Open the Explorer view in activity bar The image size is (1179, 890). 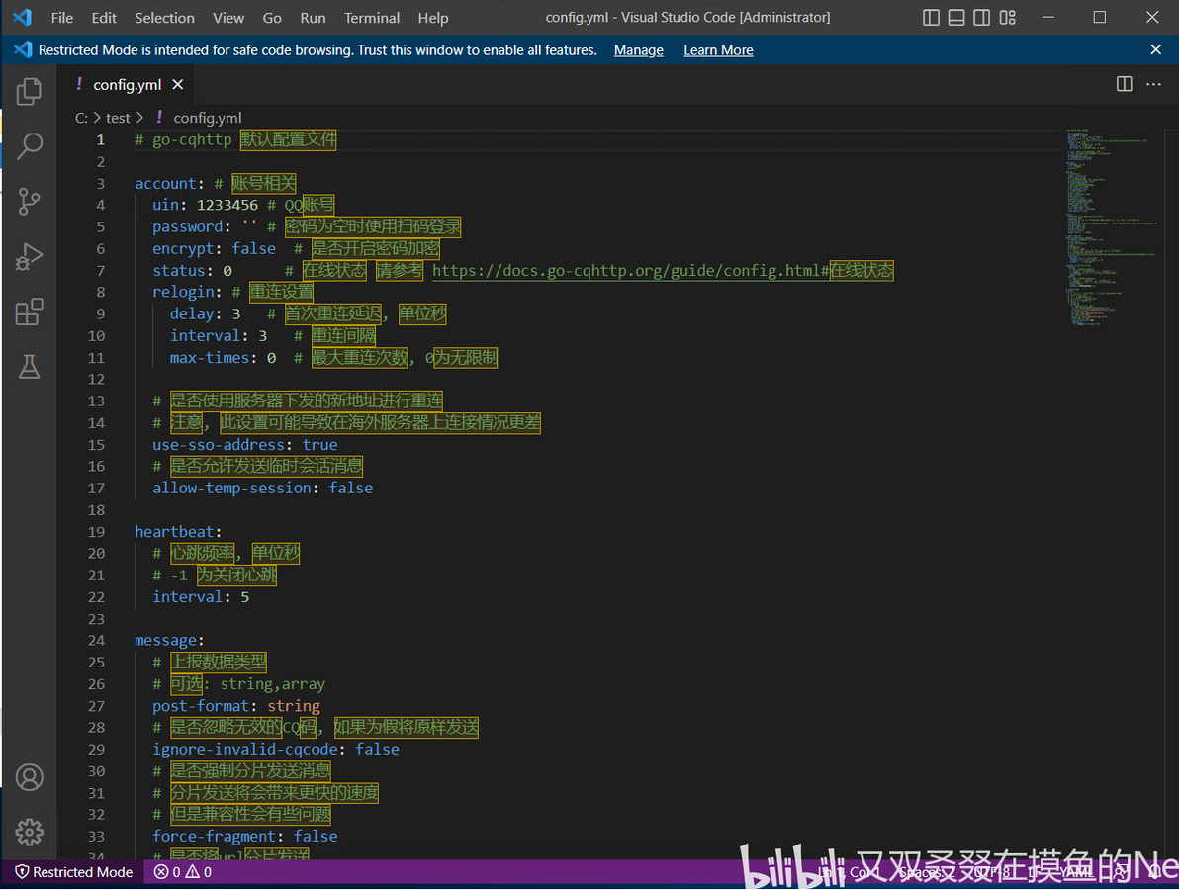click(29, 92)
